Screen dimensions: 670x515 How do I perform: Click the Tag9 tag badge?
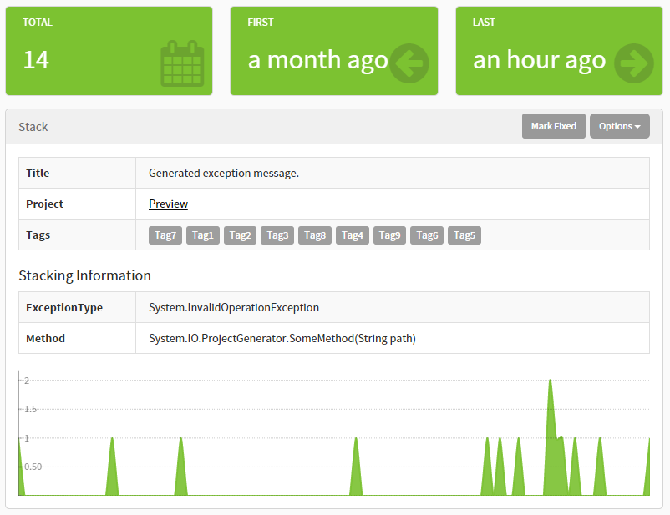pos(389,235)
